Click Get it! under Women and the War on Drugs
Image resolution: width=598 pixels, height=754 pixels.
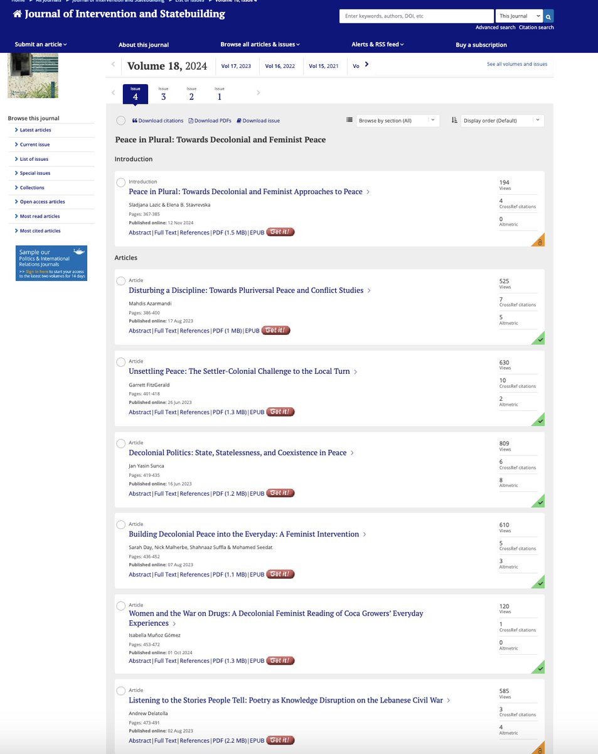[280, 661]
